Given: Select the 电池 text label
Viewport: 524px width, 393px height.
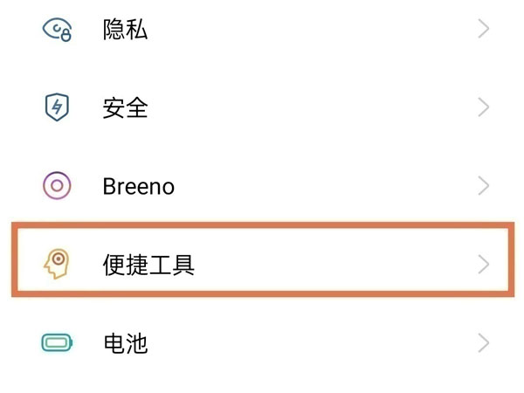Looking at the screenshot, I should coord(125,342).
